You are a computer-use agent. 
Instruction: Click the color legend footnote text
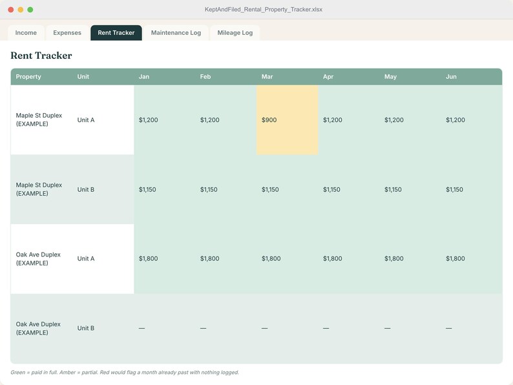point(125,372)
